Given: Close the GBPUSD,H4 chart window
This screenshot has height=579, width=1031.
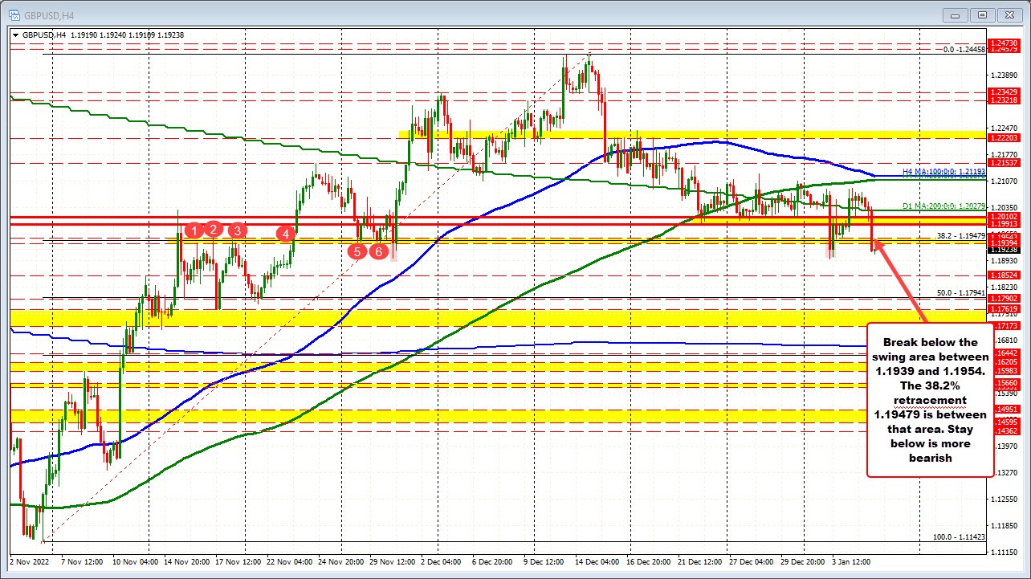Looking at the screenshot, I should point(1009,14).
